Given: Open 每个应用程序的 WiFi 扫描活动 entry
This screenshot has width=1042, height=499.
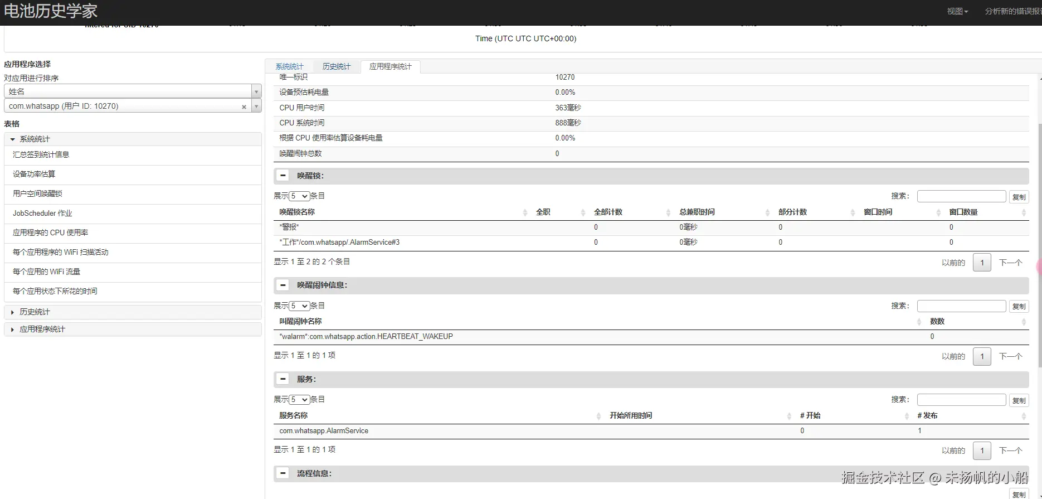Looking at the screenshot, I should click(x=133, y=253).
